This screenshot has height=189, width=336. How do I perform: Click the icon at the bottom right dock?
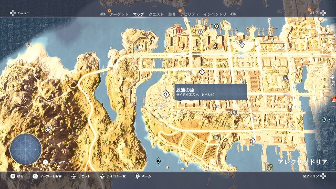[x=269, y=167]
